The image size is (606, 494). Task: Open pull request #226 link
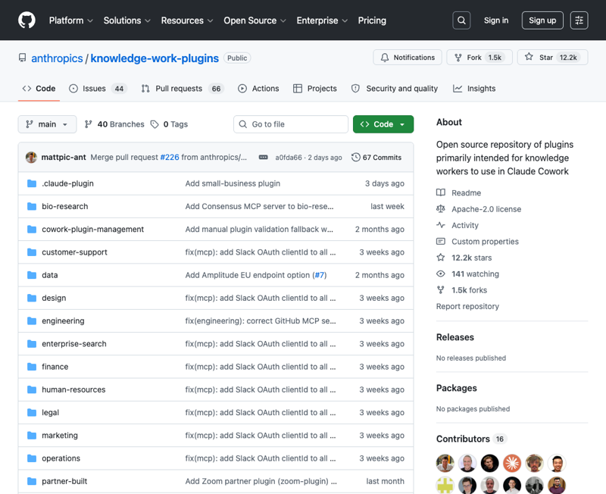pos(170,158)
